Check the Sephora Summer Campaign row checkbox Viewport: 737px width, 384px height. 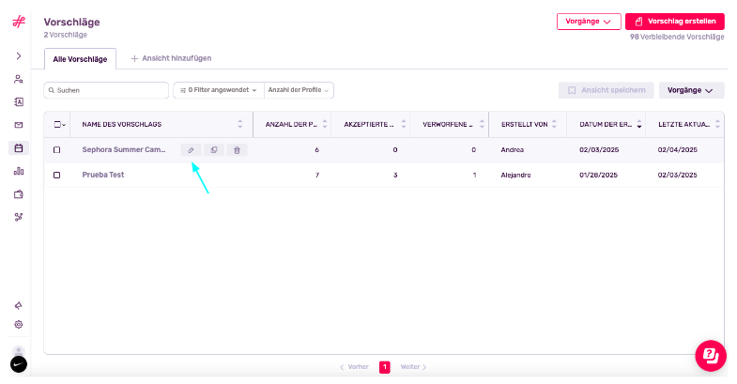[x=57, y=150]
